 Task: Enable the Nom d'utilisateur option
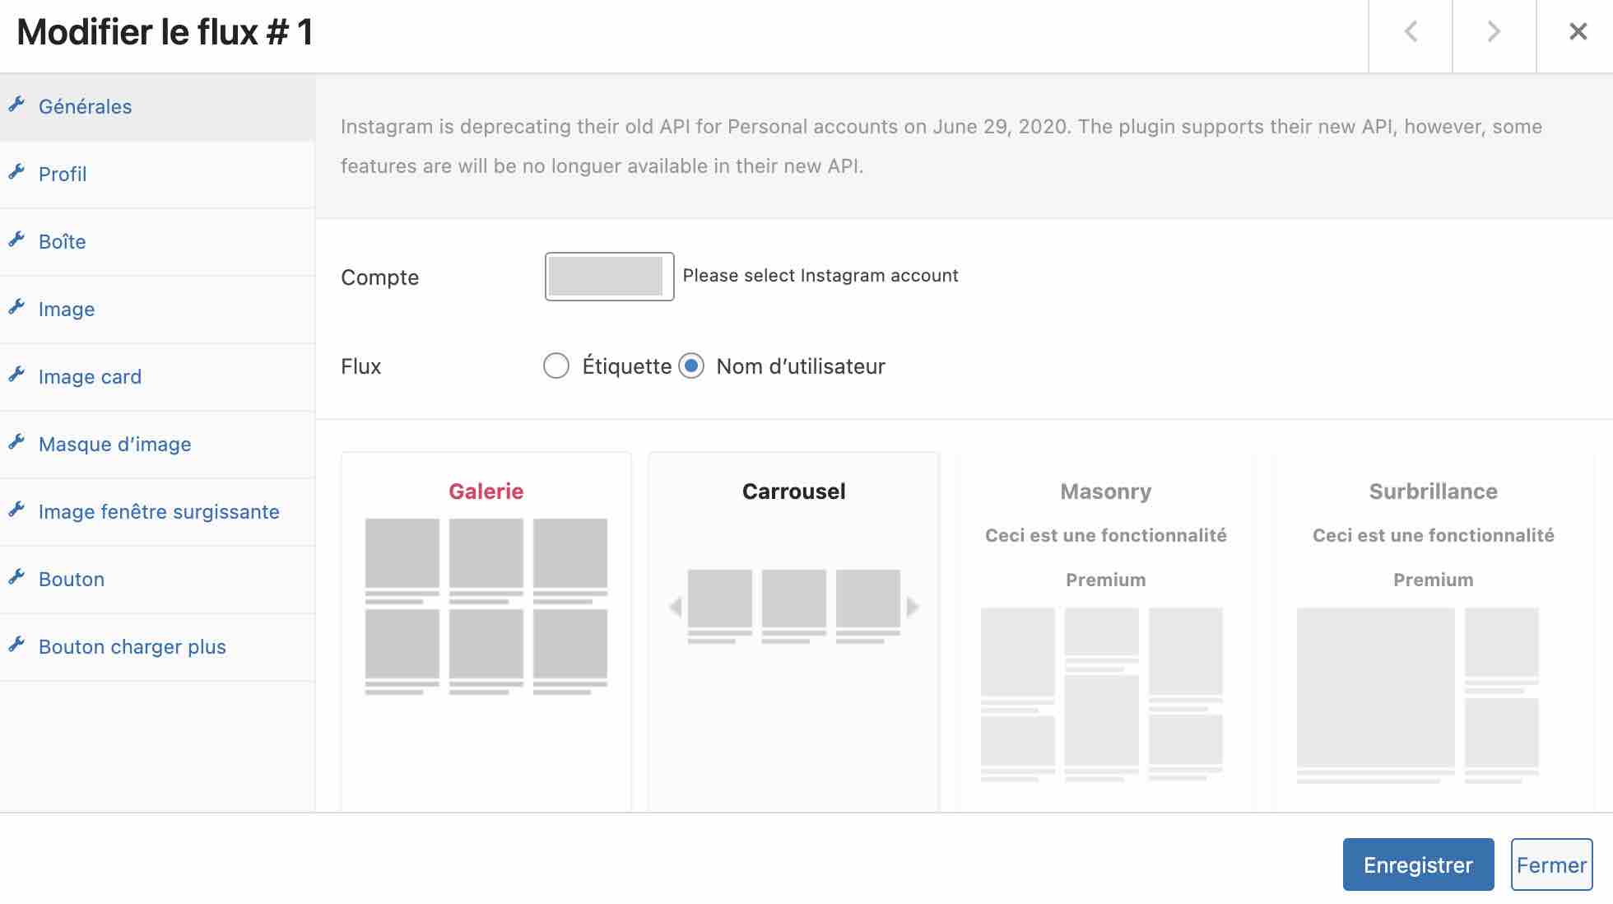click(x=692, y=366)
